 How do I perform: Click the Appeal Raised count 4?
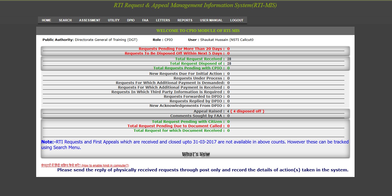coord(228,111)
